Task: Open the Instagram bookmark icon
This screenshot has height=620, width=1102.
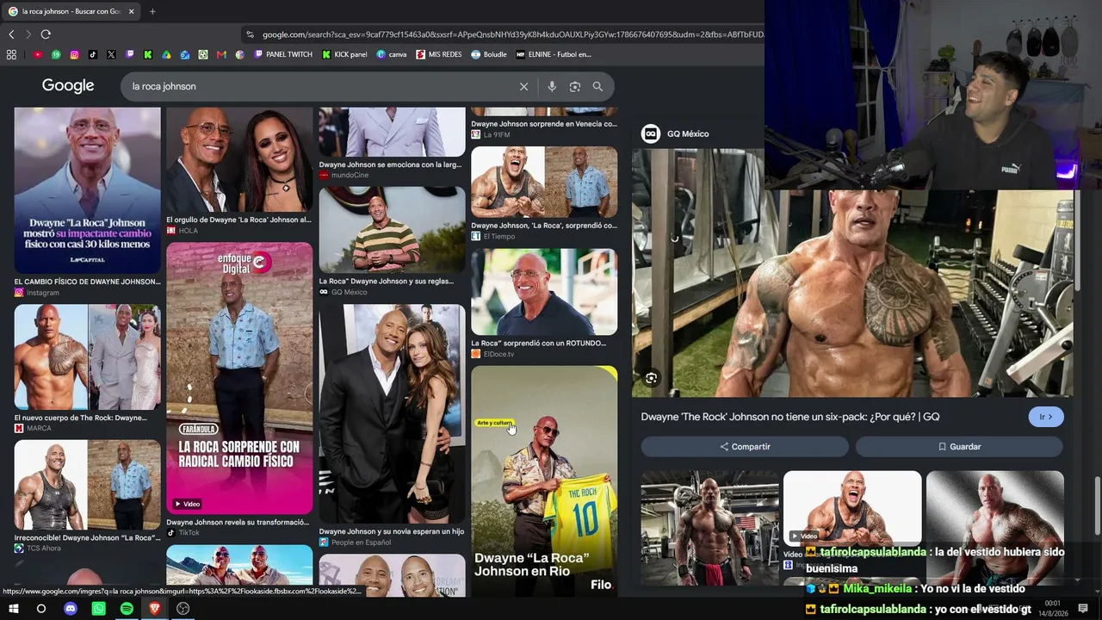Action: (74, 54)
